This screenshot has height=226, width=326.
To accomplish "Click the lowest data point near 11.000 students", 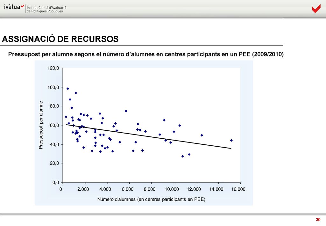I will click(x=182, y=156).
